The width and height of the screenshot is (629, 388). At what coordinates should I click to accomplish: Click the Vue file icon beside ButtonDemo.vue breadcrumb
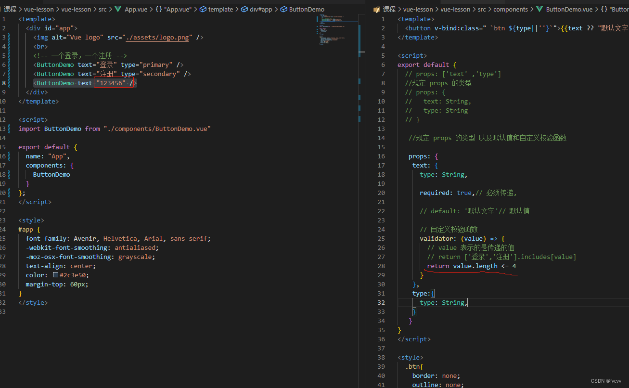[539, 9]
